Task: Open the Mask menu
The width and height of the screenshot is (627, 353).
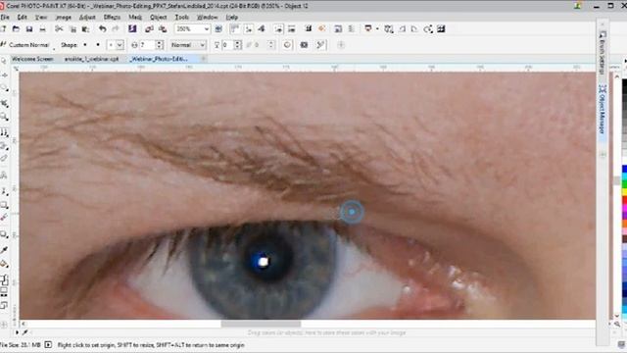Action: click(x=135, y=18)
